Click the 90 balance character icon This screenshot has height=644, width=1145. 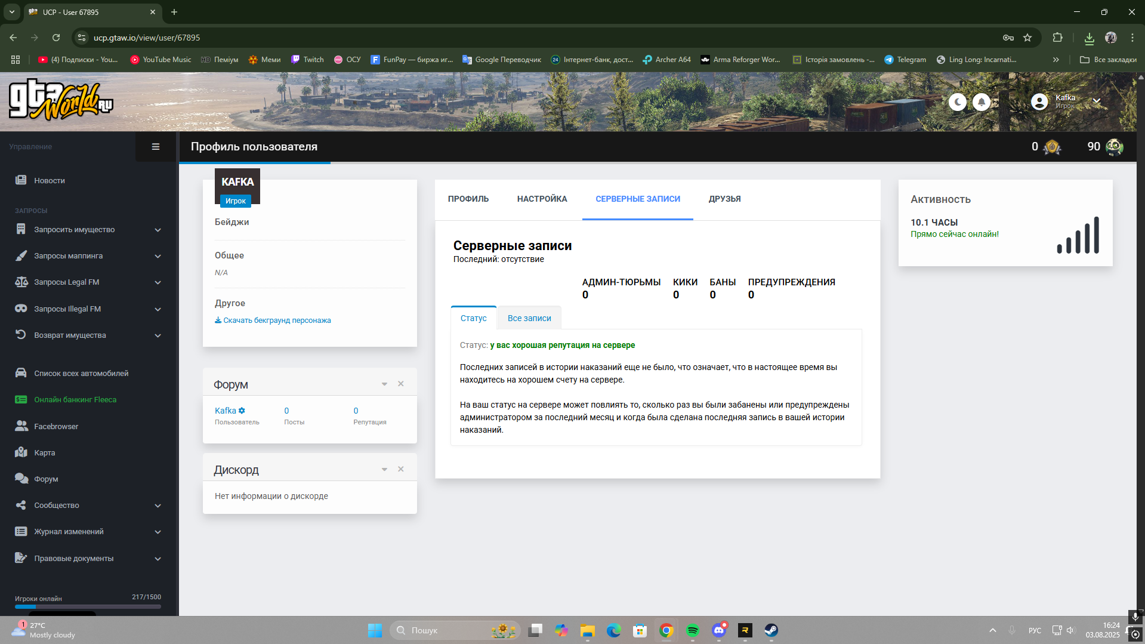[x=1114, y=147]
